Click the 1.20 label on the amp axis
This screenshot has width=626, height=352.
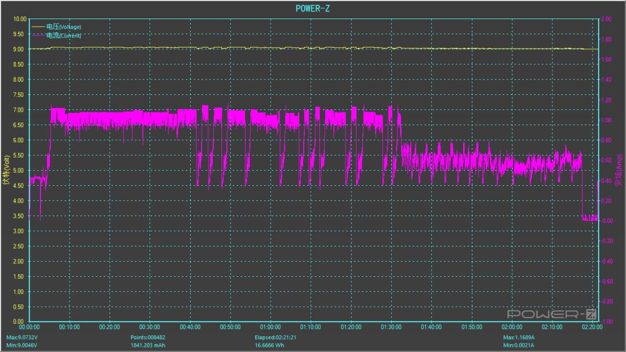pos(606,100)
